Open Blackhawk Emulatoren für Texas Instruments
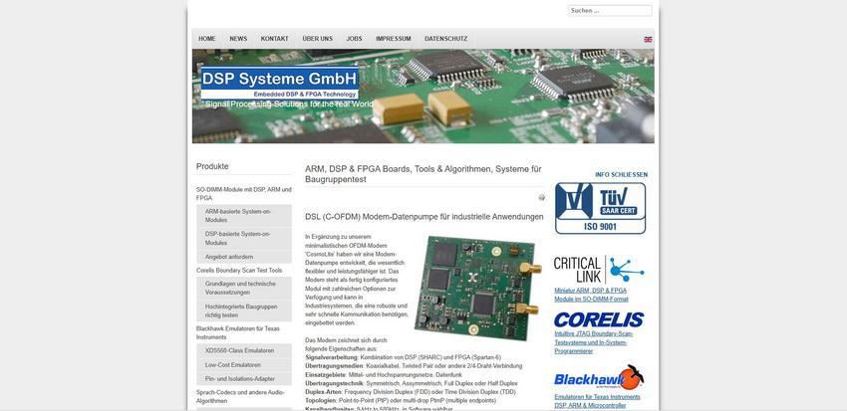This screenshot has height=411, width=847. 243,332
